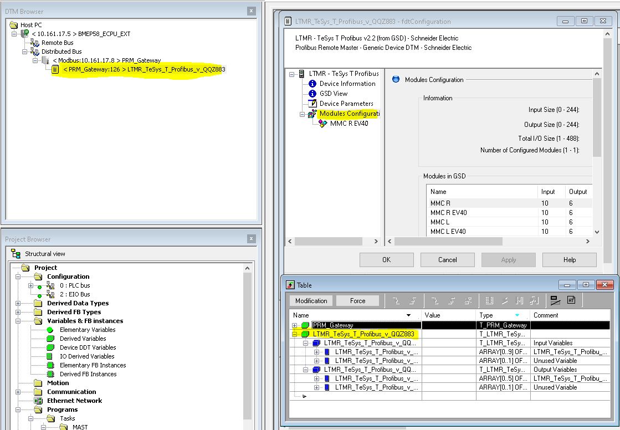Image resolution: width=620 pixels, height=430 pixels.
Task: Click the Help button
Action: coord(570,260)
